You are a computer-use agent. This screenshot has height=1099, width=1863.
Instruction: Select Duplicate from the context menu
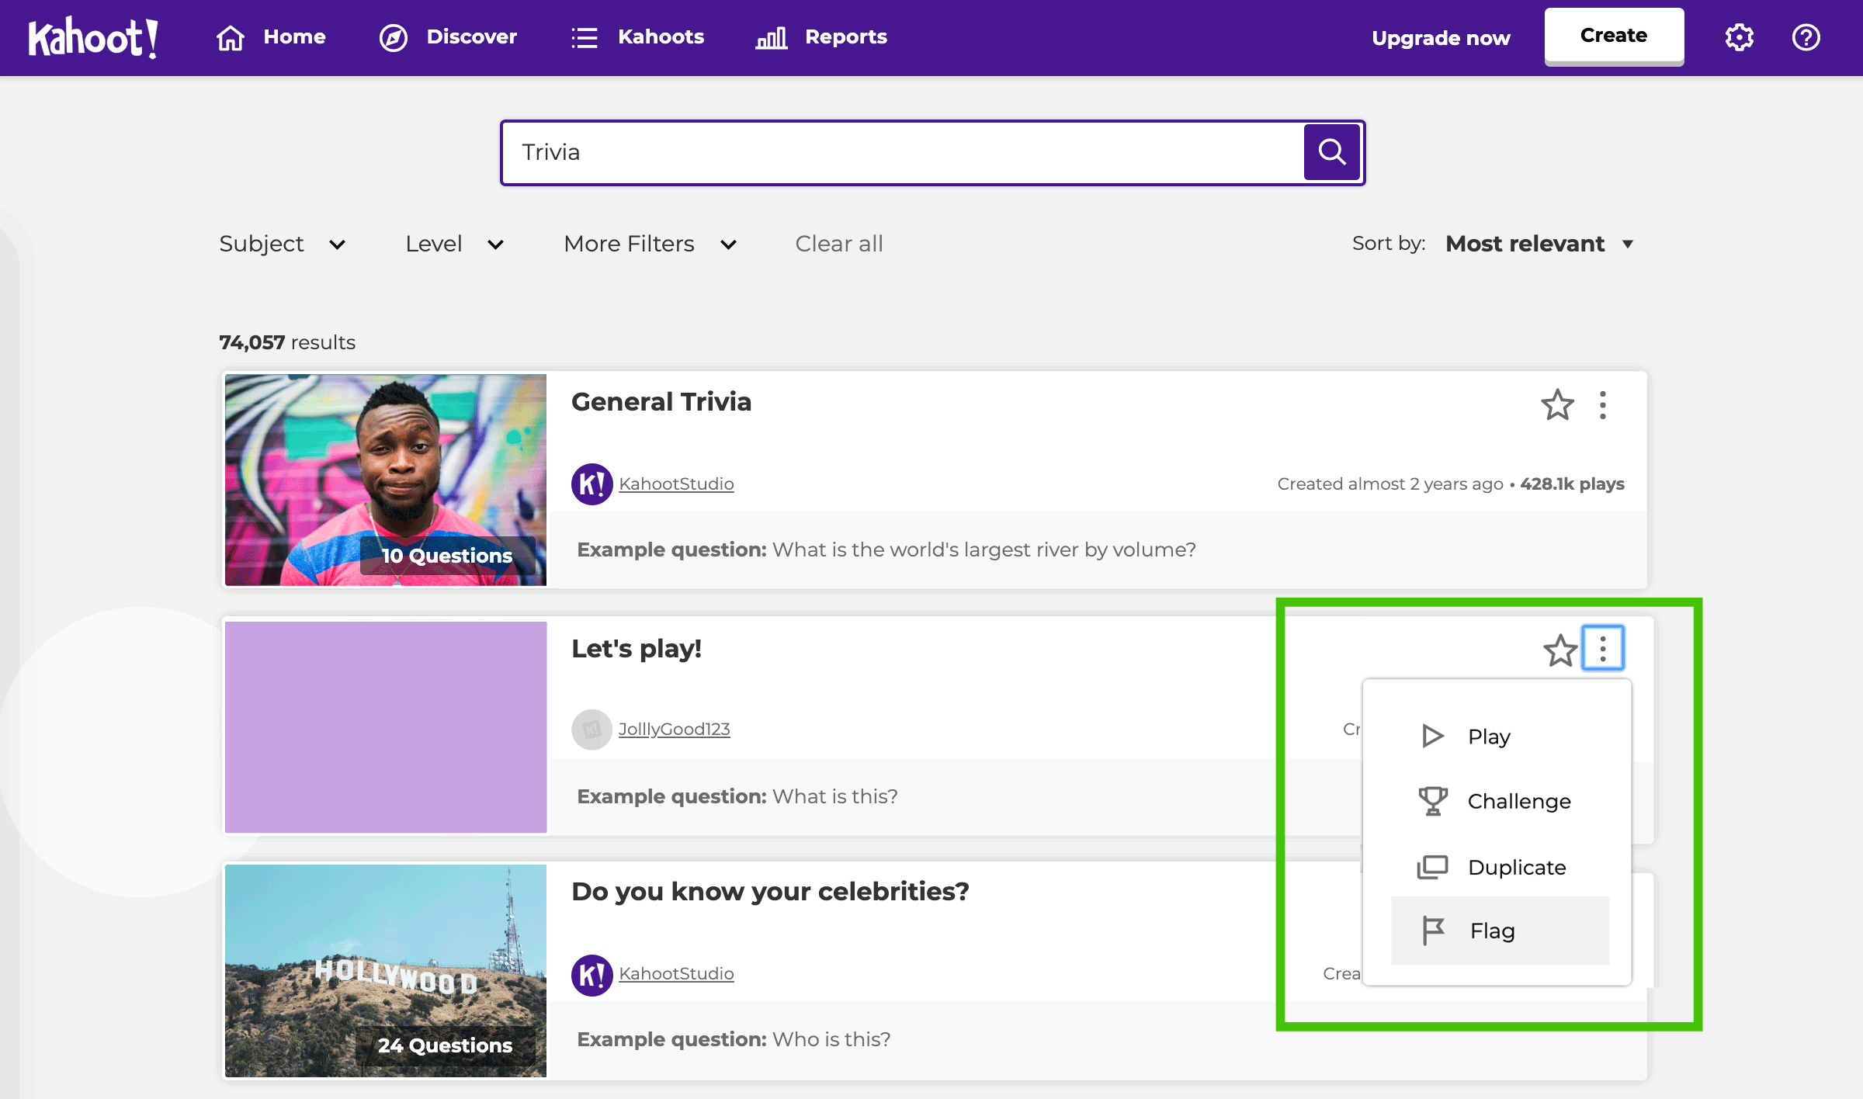pos(1500,867)
